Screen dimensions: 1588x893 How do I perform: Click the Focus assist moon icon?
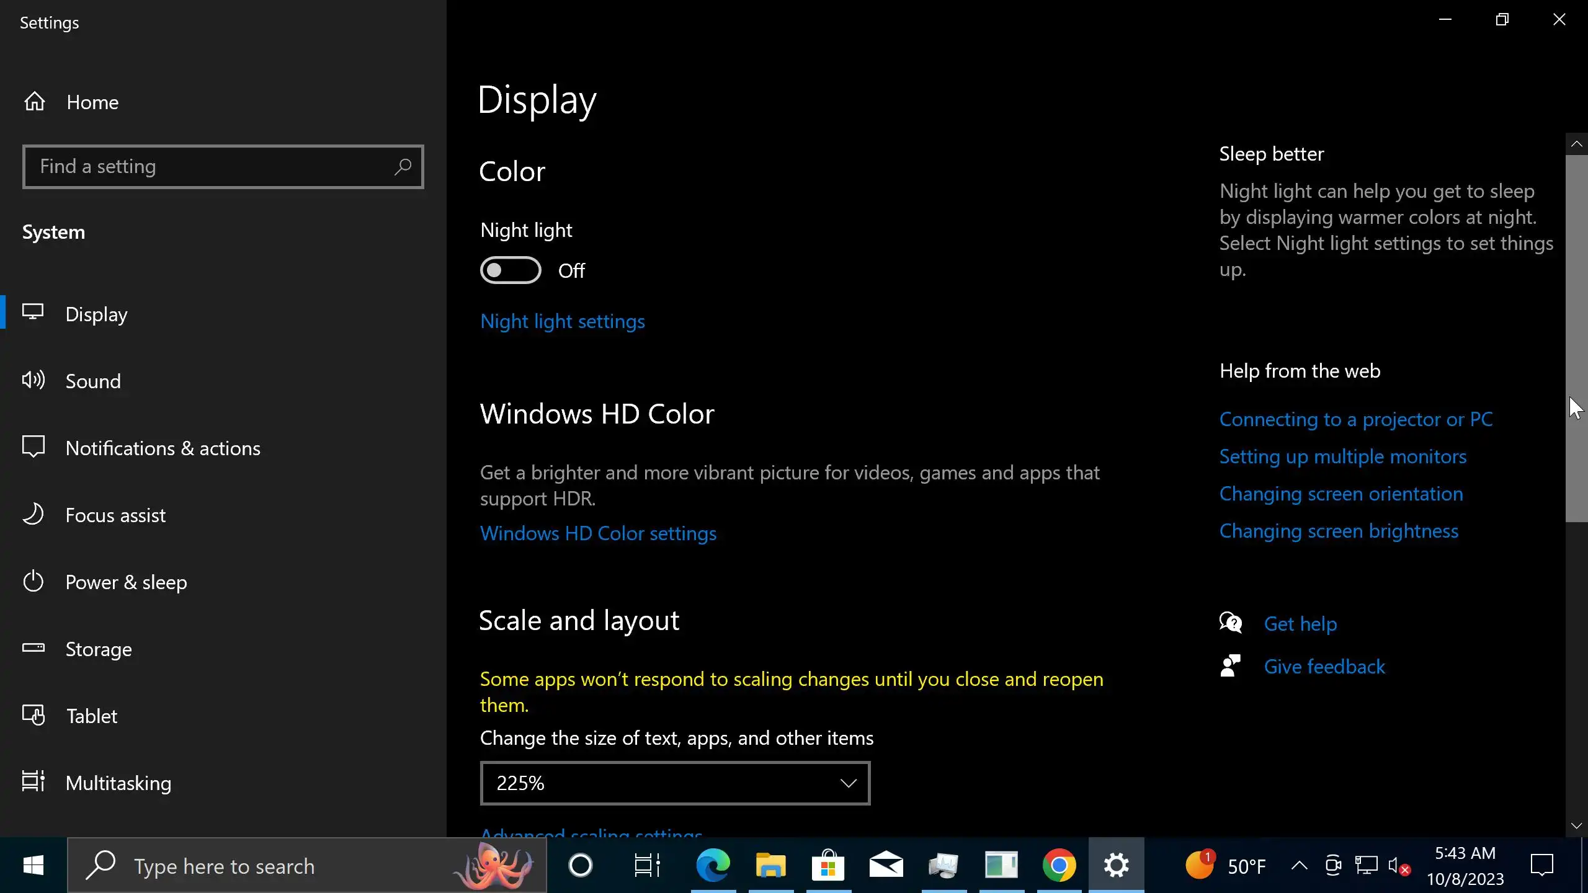[x=33, y=515]
